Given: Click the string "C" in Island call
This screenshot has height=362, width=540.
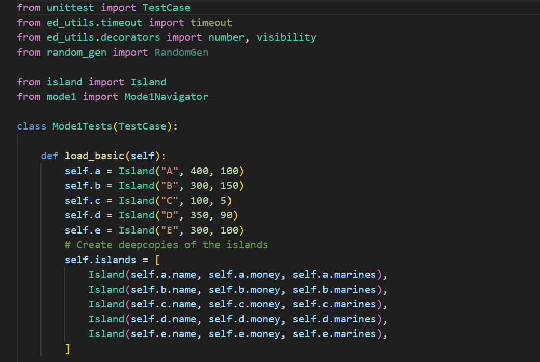Looking at the screenshot, I should pos(169,201).
